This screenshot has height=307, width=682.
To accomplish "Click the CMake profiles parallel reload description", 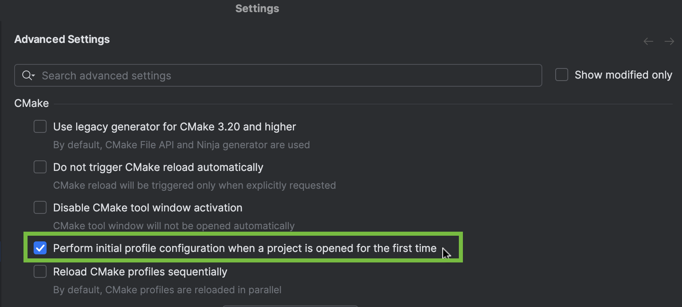I will [x=167, y=290].
